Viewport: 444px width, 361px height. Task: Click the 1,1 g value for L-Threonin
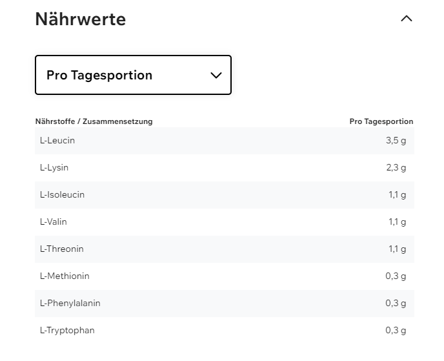pyautogui.click(x=397, y=249)
